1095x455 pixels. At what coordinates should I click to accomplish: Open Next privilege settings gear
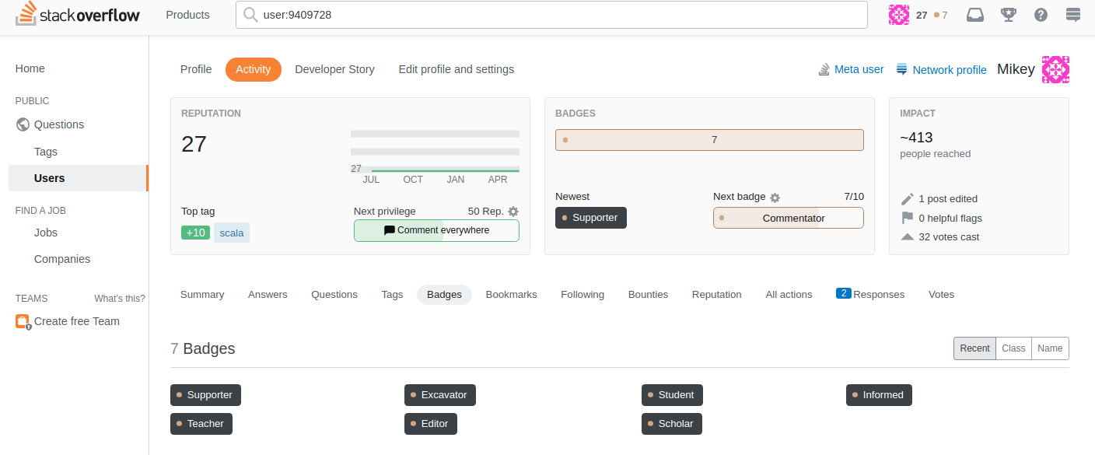click(513, 211)
